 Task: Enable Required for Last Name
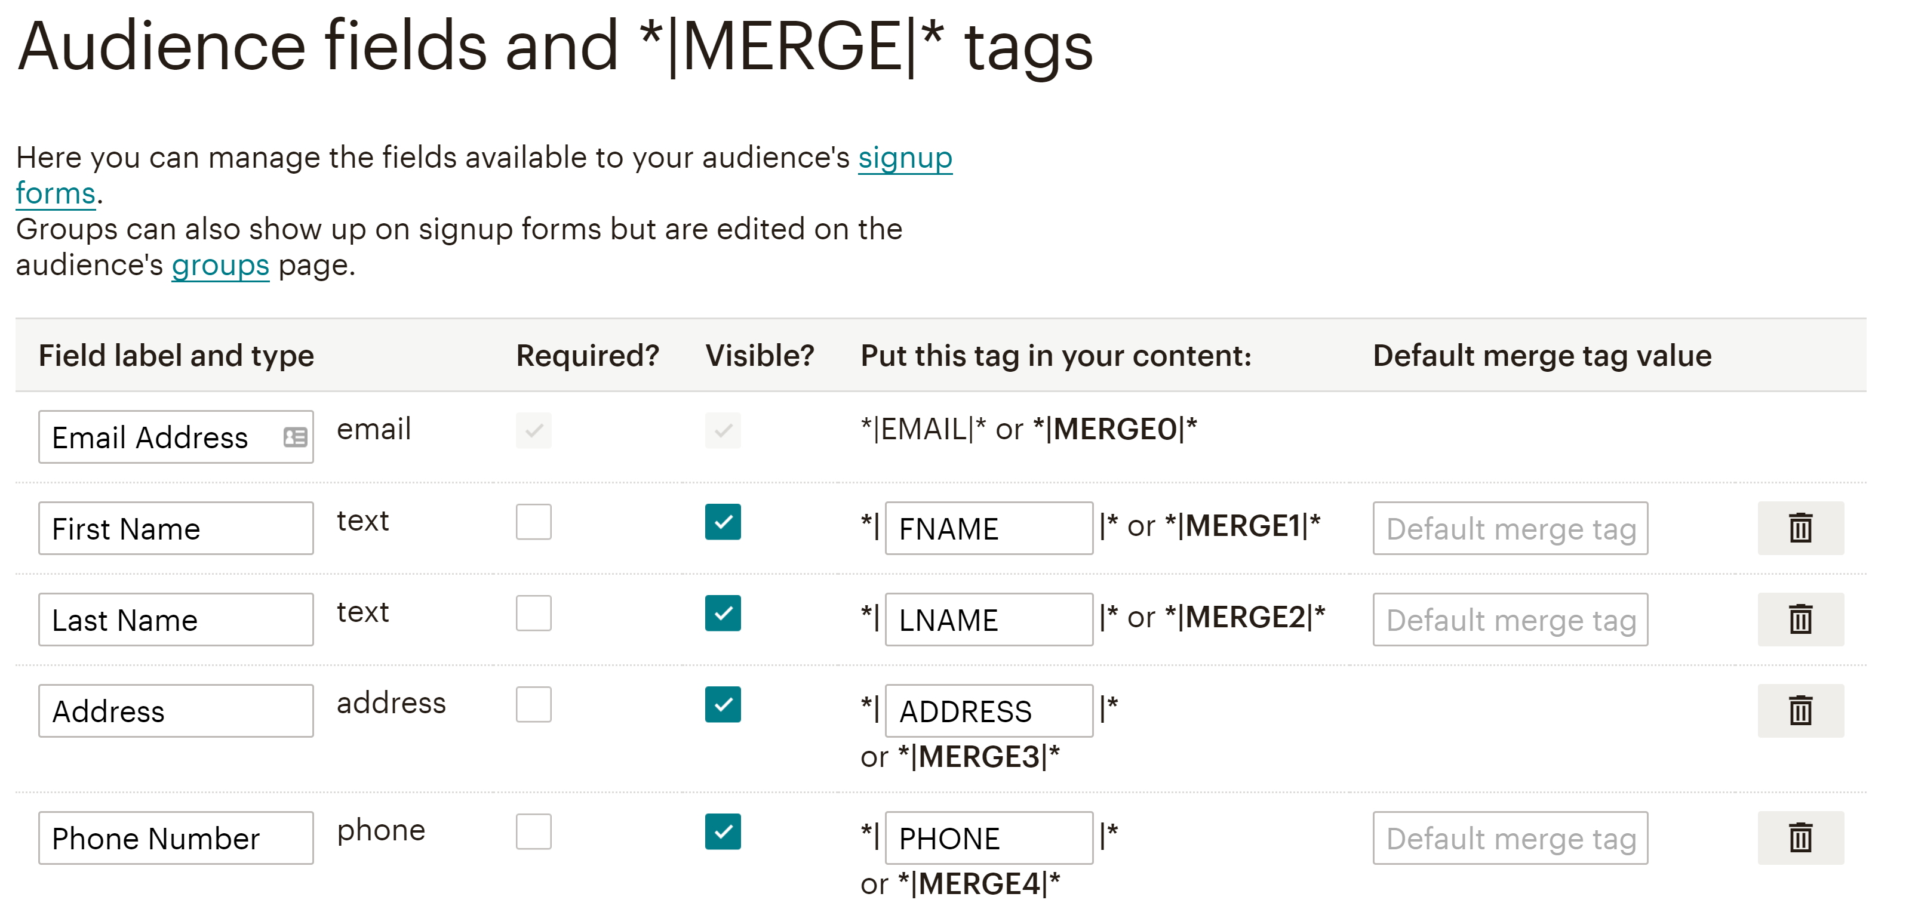pos(536,614)
